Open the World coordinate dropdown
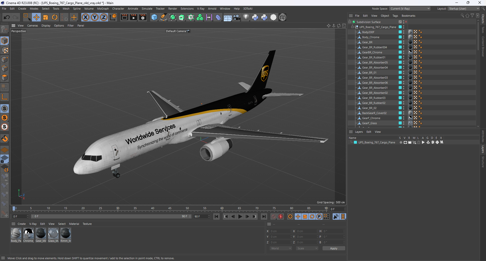The image size is (486, 261). [x=281, y=248]
